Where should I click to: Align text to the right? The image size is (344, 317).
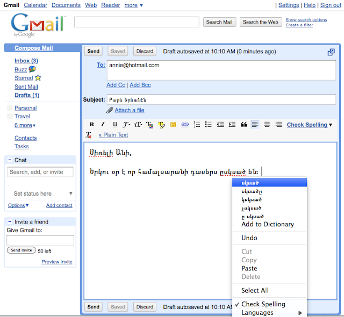278,125
